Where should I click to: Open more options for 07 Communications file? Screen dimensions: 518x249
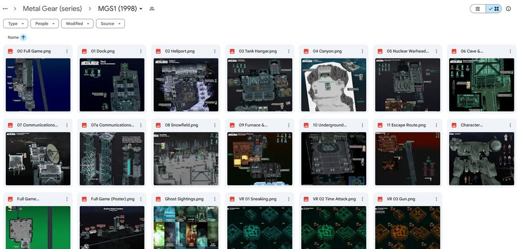[x=67, y=125]
